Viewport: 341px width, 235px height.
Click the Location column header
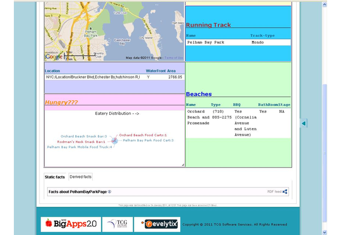point(53,71)
